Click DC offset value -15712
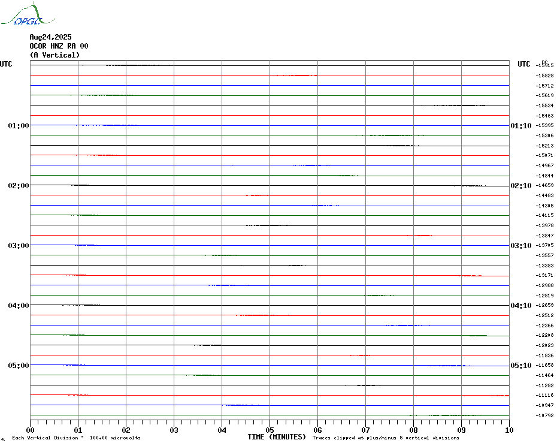This screenshot has height=446, width=557. pyautogui.click(x=544, y=86)
